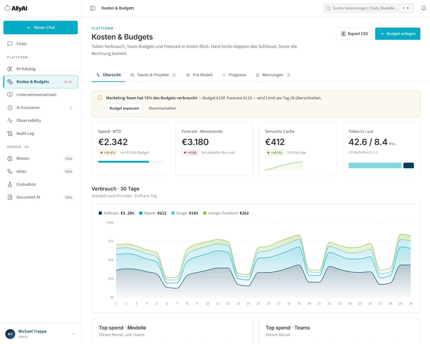Image resolution: width=430 pixels, height=344 pixels.
Task: Click the Observability pulse icon
Action: click(x=10, y=120)
